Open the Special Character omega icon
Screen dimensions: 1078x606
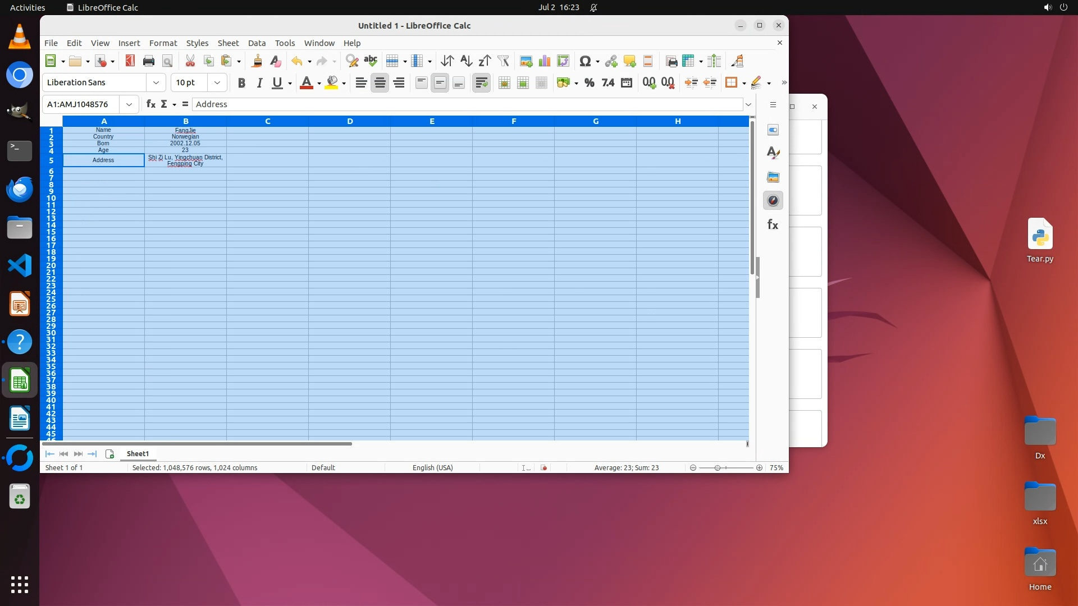tap(584, 61)
